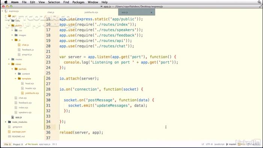Image resolution: width=263 pixels, height=148 pixels.
Task: Click the reload(server, app); code line
Action: (x=82, y=133)
